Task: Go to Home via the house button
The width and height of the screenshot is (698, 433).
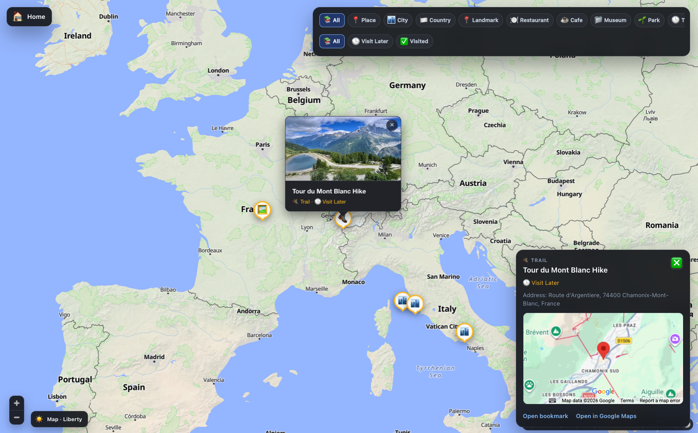Action: click(29, 17)
